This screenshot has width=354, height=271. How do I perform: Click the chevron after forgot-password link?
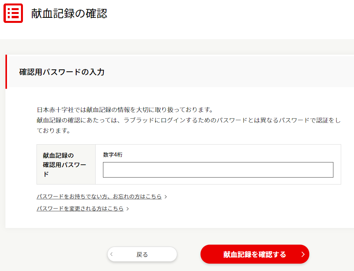point(166,197)
